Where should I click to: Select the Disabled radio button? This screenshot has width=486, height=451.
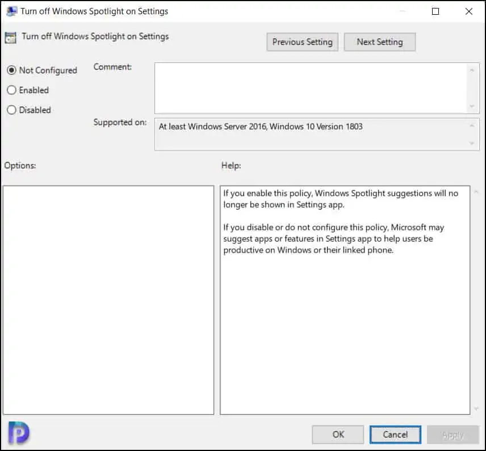click(x=11, y=110)
